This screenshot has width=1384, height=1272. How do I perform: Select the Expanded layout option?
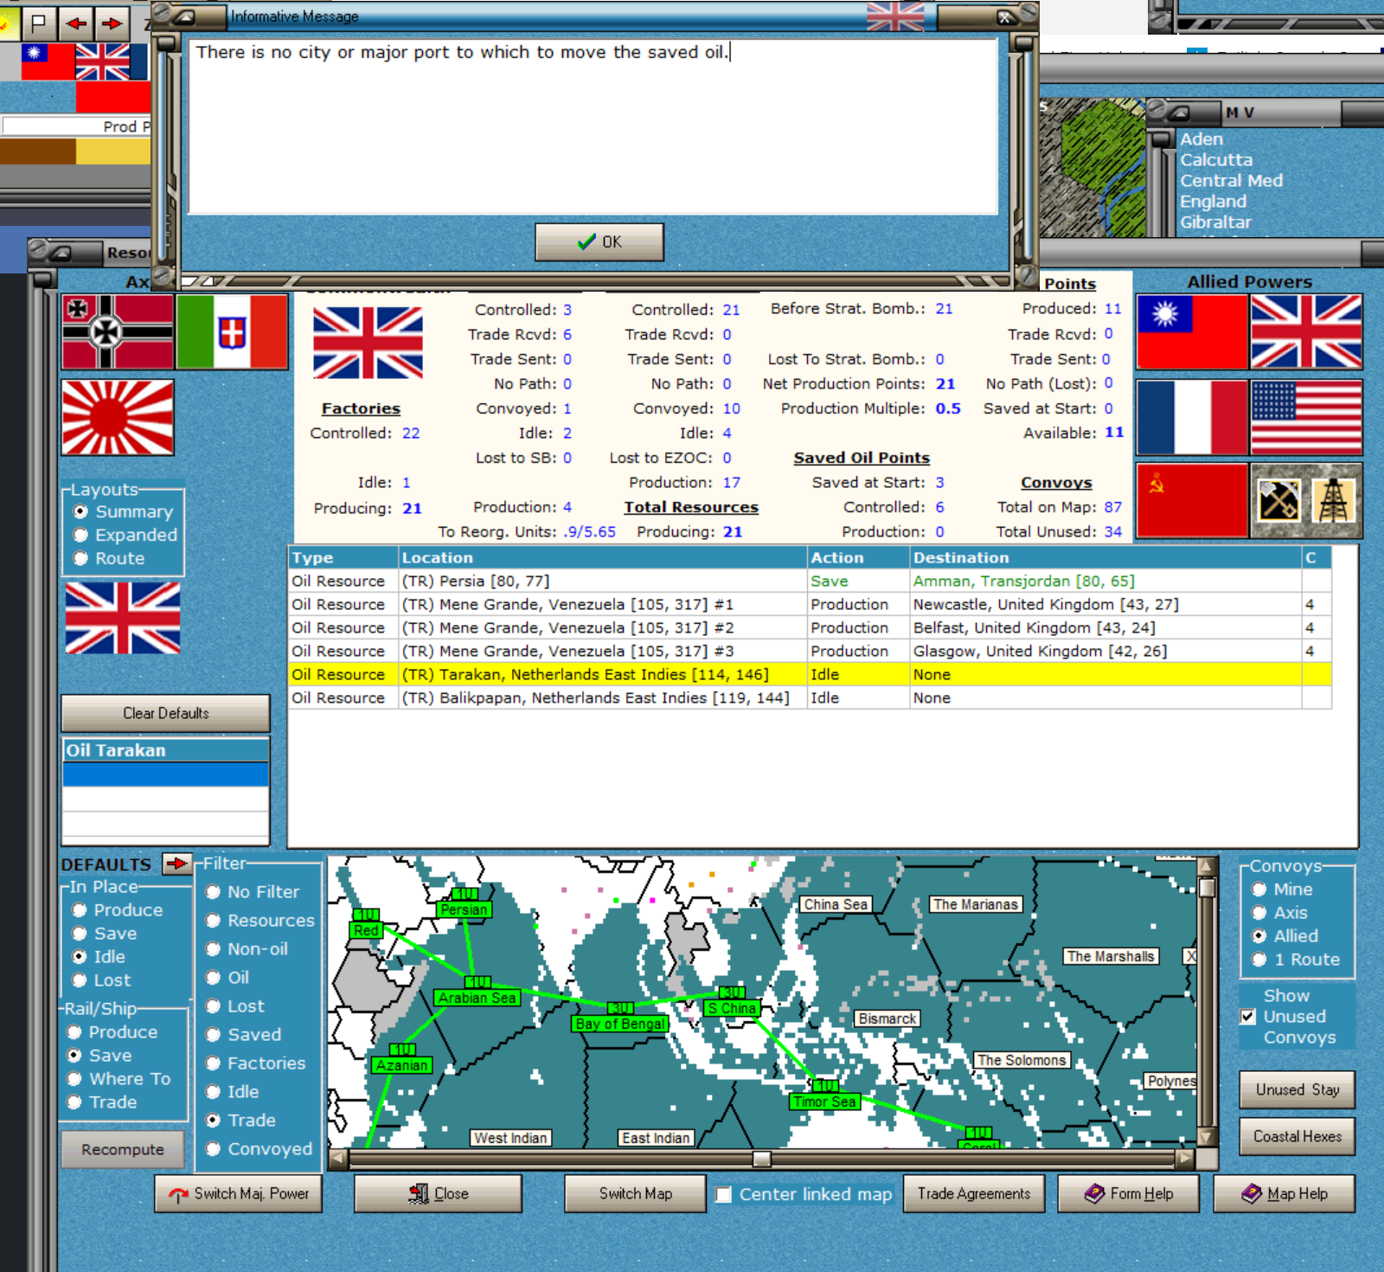click(126, 535)
